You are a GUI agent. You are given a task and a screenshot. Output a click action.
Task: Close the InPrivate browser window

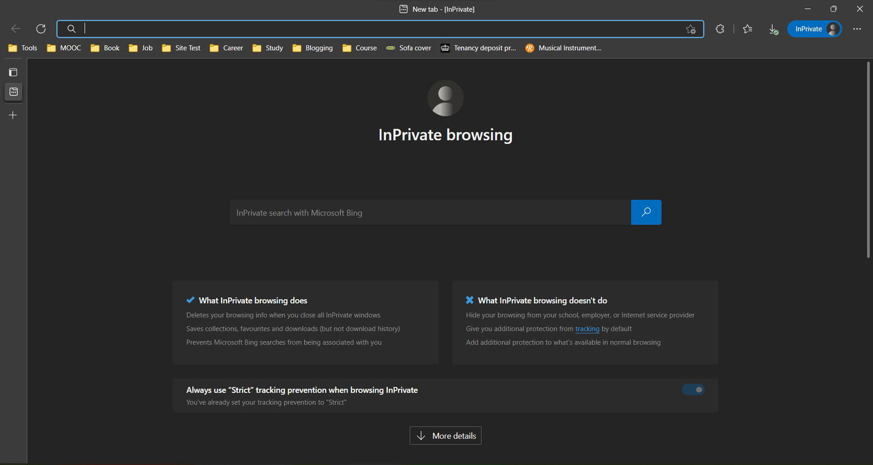[x=860, y=9]
